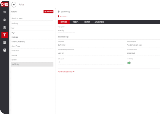Click the Policies panel heading

[x=14, y=12]
